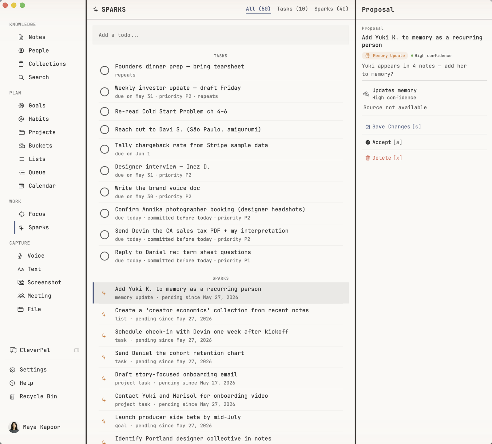Start Screenshot capture via its image icon
Image resolution: width=492 pixels, height=444 pixels.
21,282
